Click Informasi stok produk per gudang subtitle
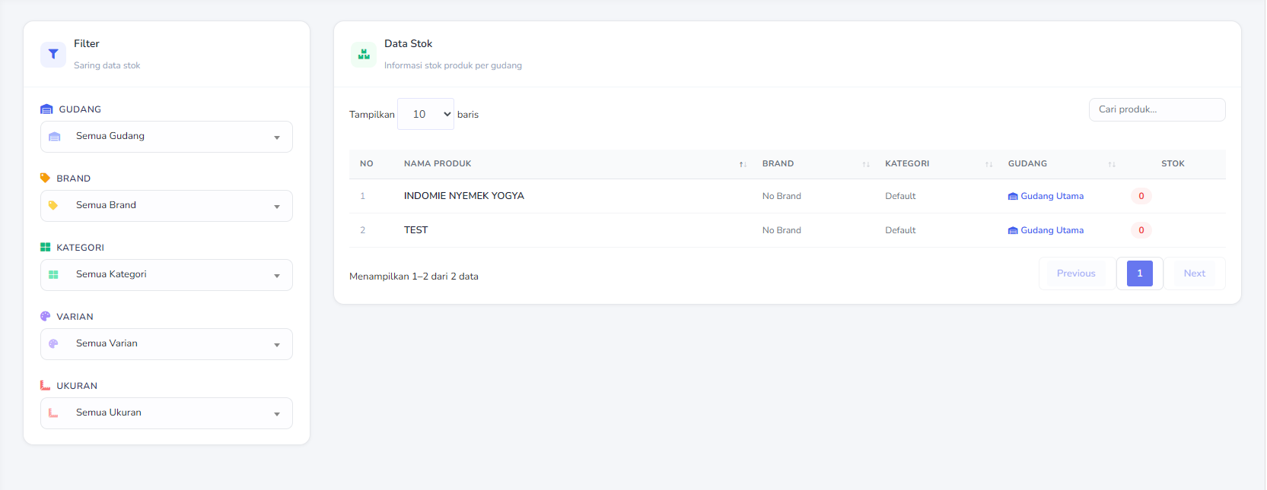The image size is (1267, 490). click(453, 65)
